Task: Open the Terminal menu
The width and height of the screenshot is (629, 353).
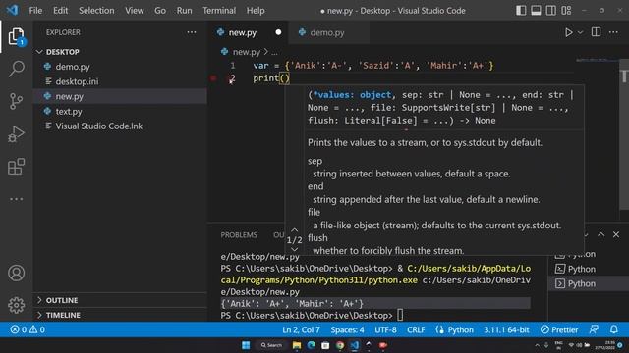Action: 219,11
